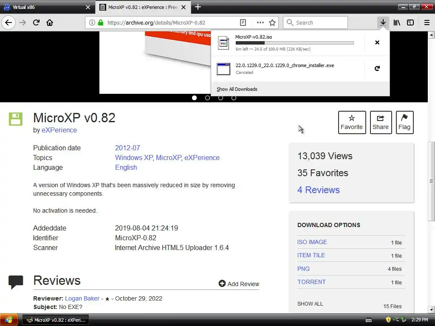Screen dimensions: 435x326
Task: Select the first carousel dot
Action: pos(194,98)
